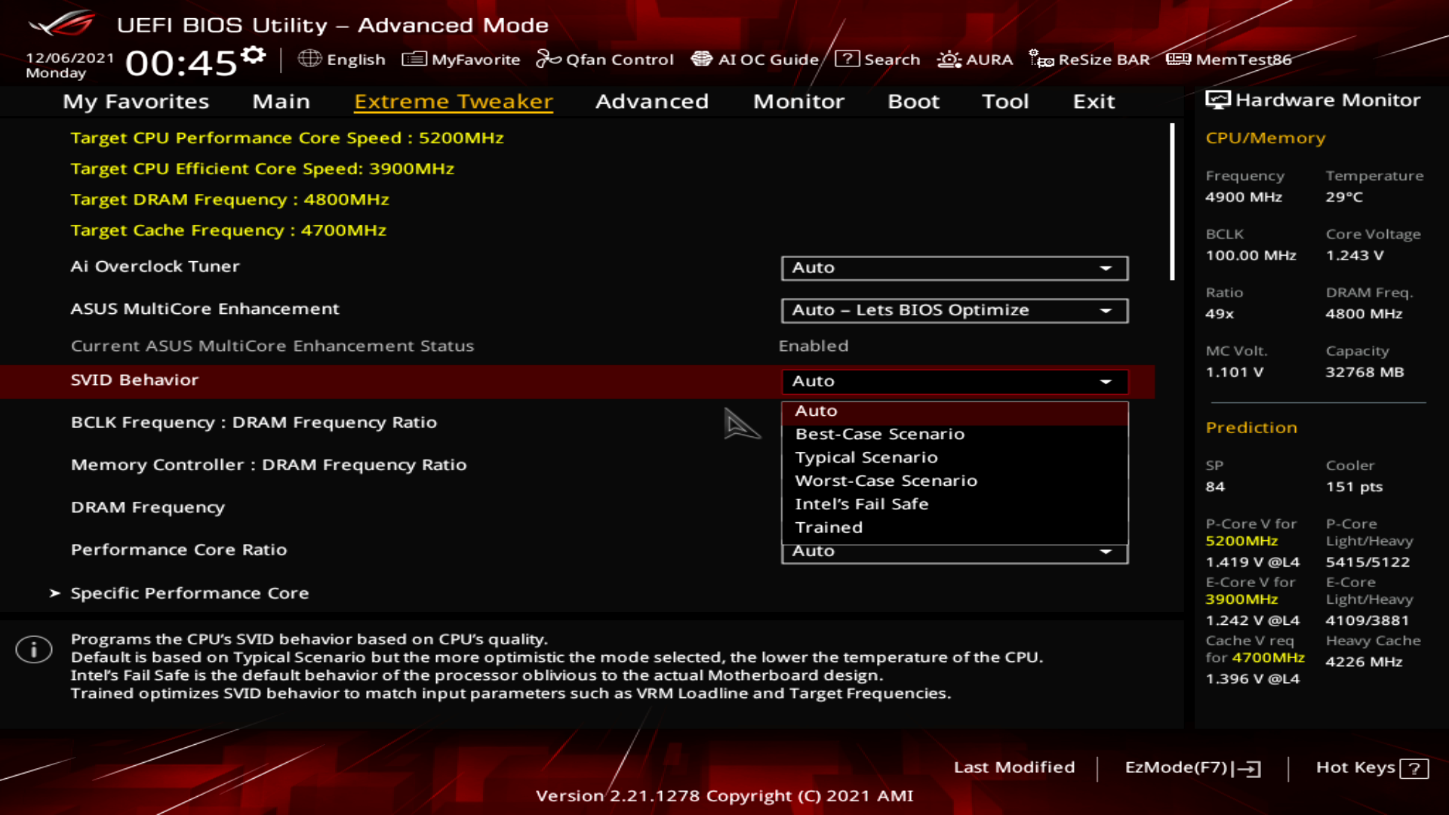Click the settings gear next to clock
The image size is (1449, 815).
[x=254, y=55]
